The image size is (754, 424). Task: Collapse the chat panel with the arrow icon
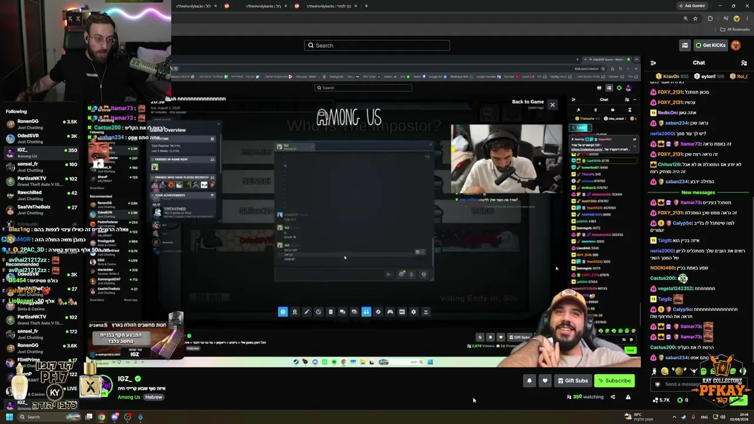pos(653,62)
